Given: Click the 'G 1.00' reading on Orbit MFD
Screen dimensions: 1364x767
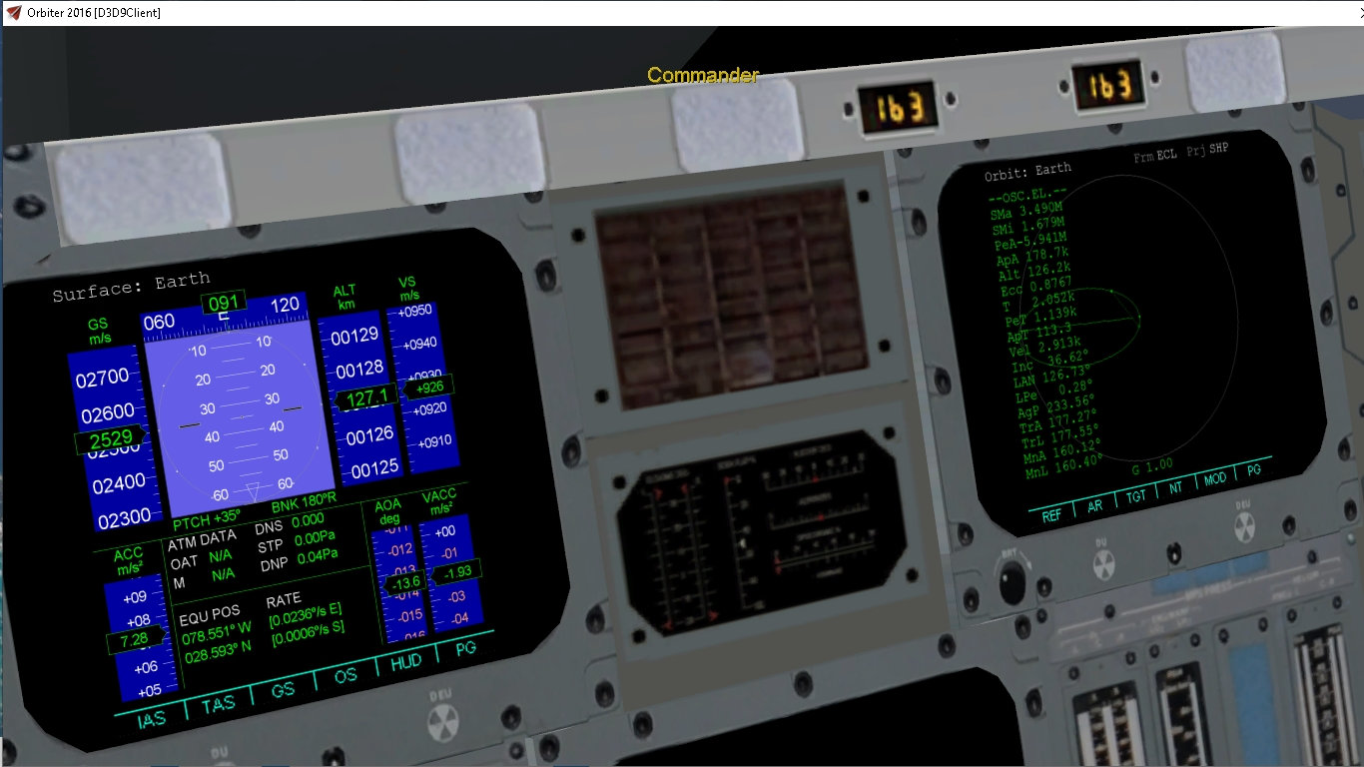Looking at the screenshot, I should (1152, 466).
